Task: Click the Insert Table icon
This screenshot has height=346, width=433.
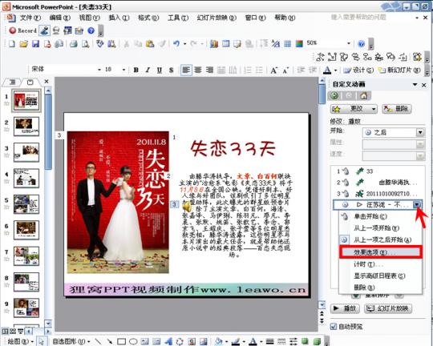Action: click(226, 43)
